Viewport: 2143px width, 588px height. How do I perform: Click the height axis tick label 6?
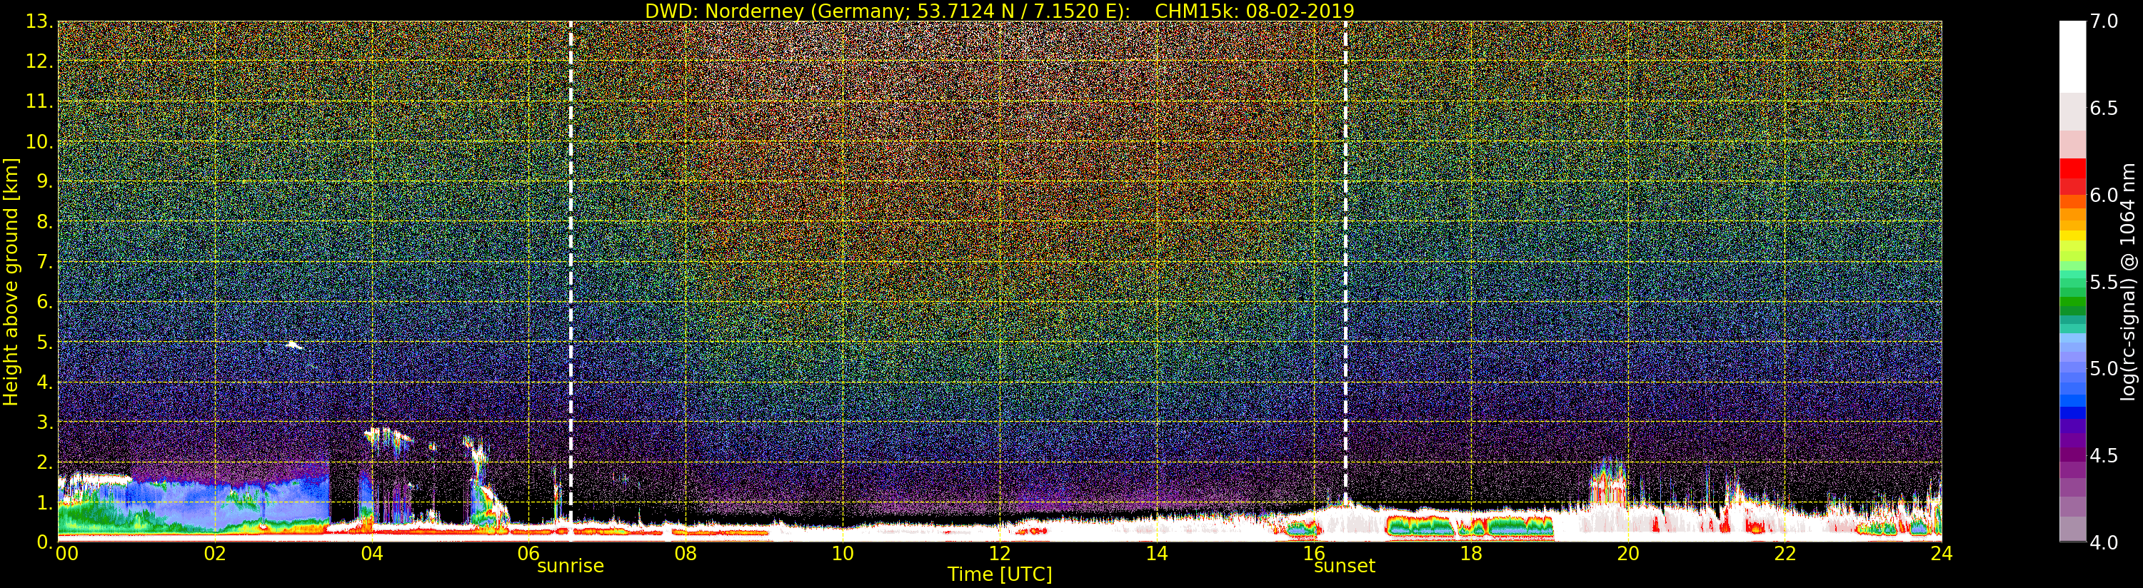pyautogui.click(x=44, y=302)
